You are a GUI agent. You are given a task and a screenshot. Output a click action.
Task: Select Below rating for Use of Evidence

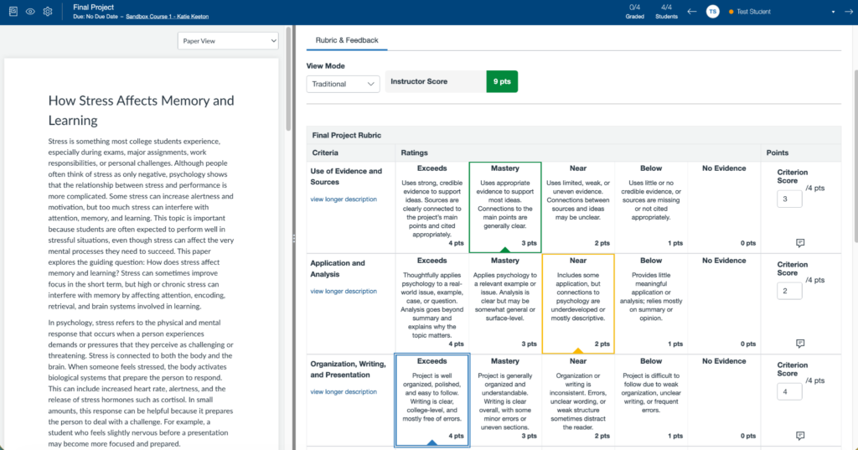tap(651, 207)
